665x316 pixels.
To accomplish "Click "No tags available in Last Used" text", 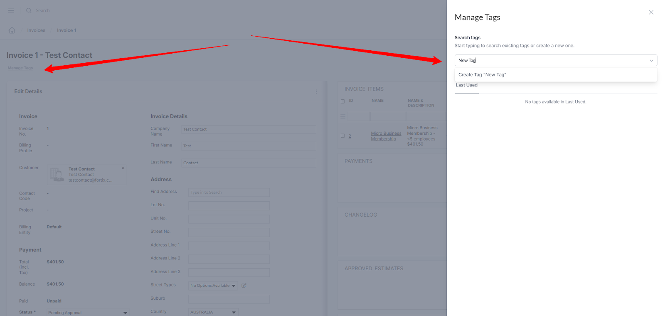I will click(556, 102).
